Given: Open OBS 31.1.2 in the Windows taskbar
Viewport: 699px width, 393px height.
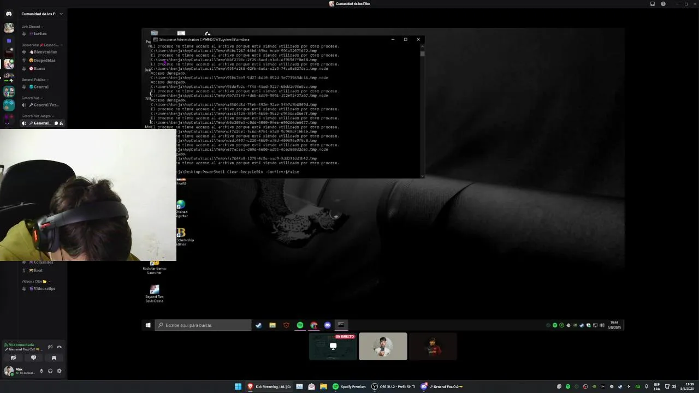Looking at the screenshot, I should click(x=393, y=386).
